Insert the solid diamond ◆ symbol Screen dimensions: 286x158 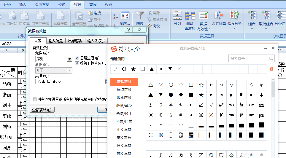coord(181,95)
